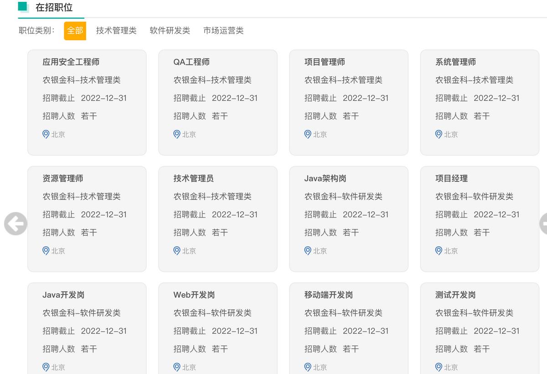Filter jobs by 市场运营类

[223, 31]
